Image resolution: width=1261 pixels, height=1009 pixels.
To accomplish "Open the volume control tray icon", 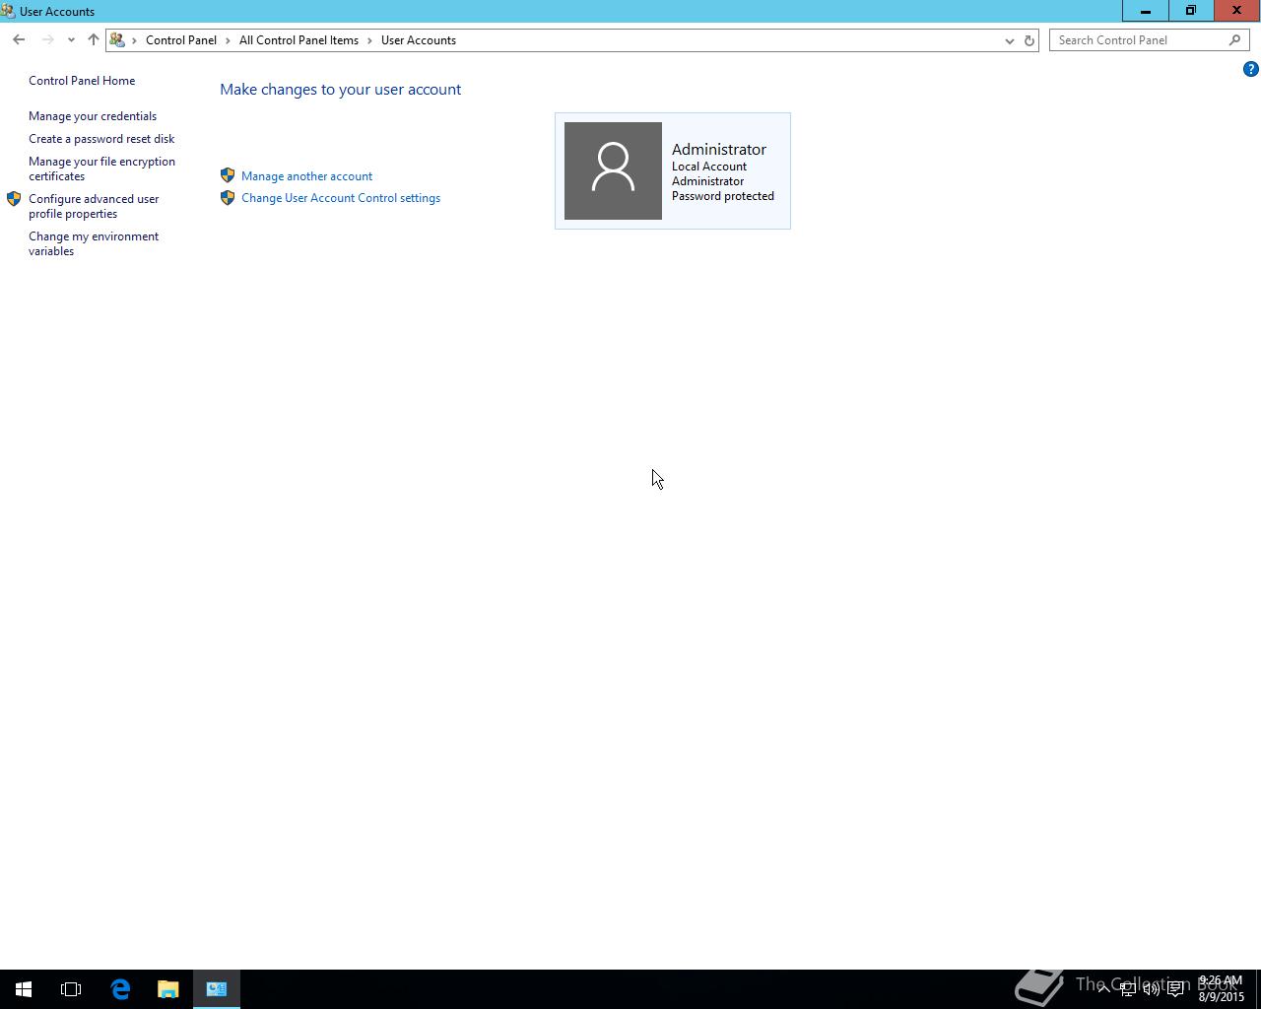I will [x=1151, y=989].
